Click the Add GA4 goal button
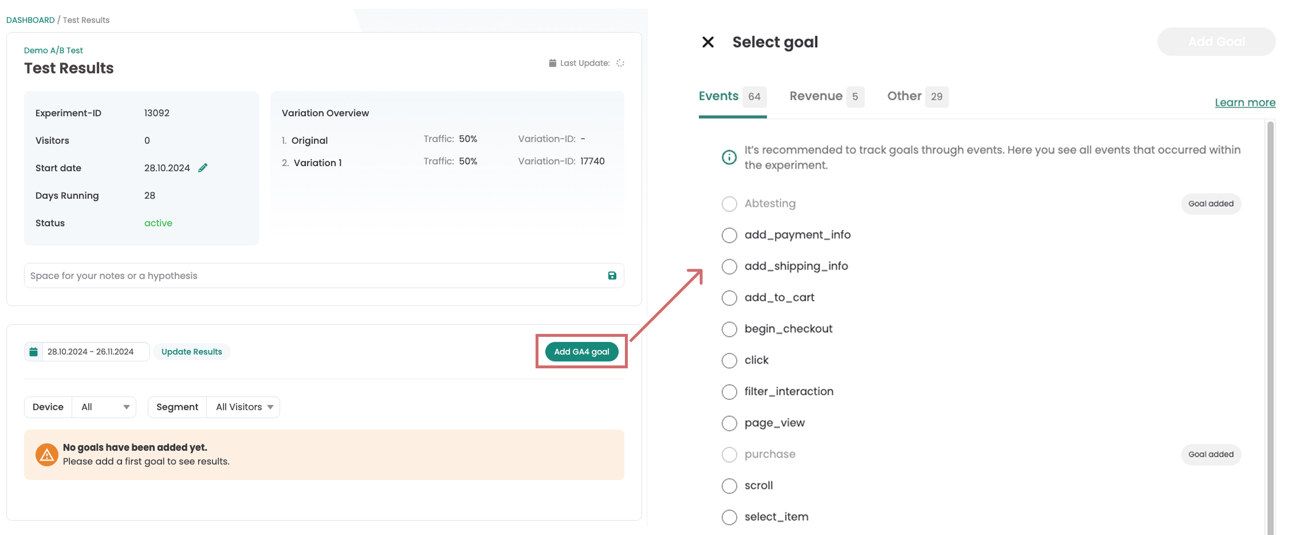The height and width of the screenshot is (535, 1298). (x=581, y=352)
